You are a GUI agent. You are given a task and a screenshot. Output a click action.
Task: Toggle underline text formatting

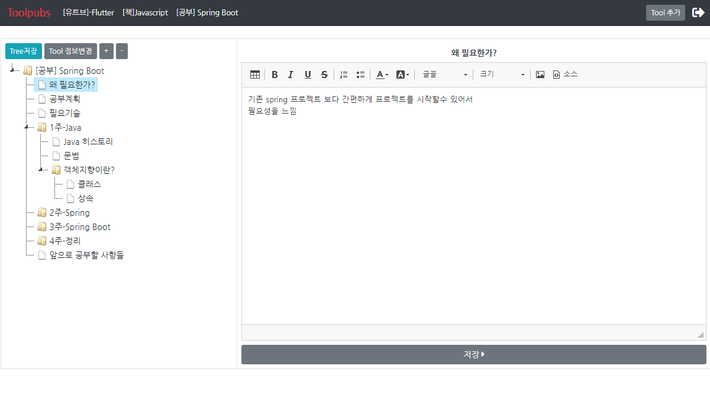(308, 75)
